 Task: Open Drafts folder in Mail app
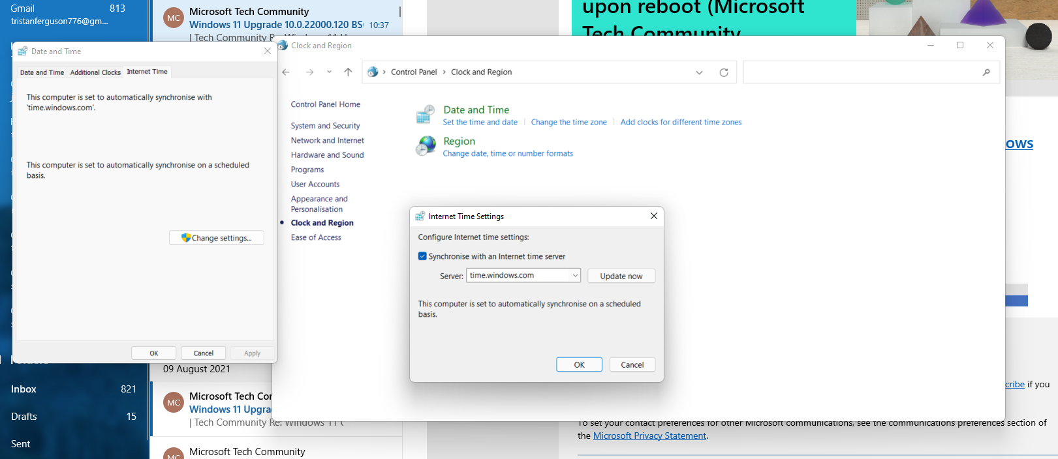point(74,417)
